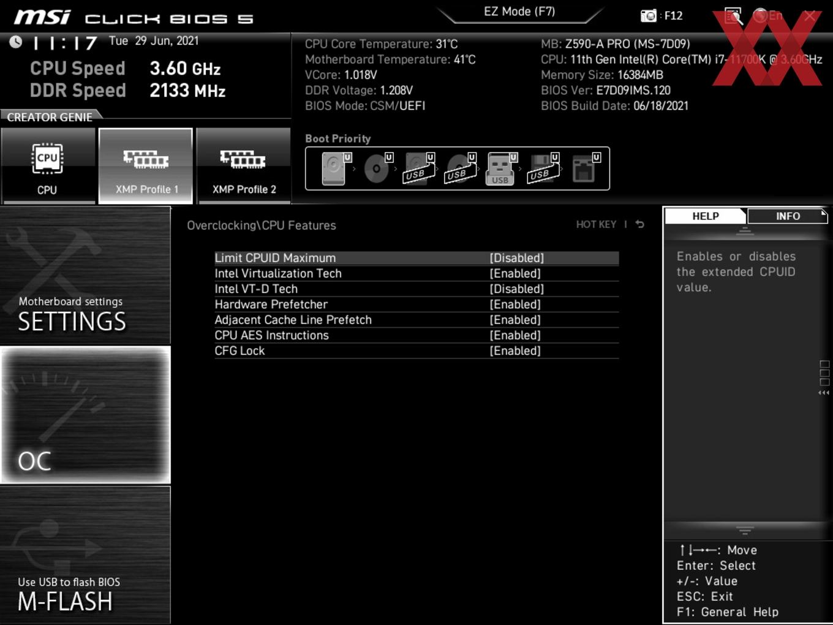Select the Adjacent Cache Line Prefetch row
Screen dimensions: 833x625
click(x=417, y=320)
